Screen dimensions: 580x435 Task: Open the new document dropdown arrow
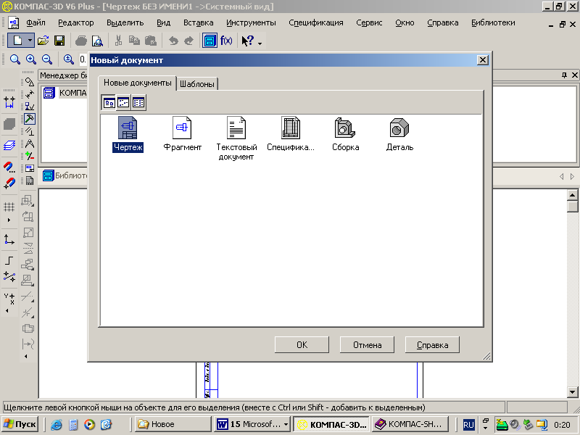click(x=30, y=41)
